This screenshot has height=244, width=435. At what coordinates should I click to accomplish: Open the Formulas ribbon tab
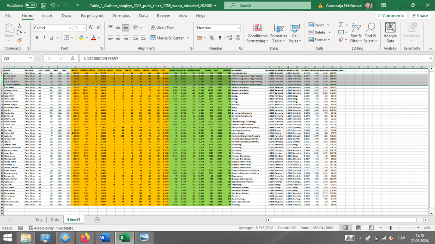tap(121, 16)
